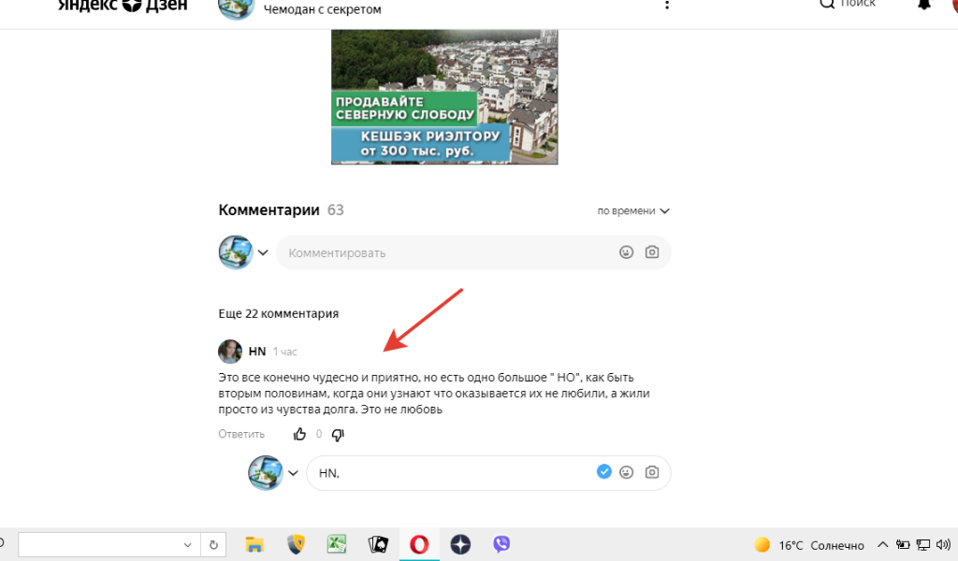Click battery power tray icon
Screen dimensions: 958x561
pyautogui.click(x=903, y=545)
